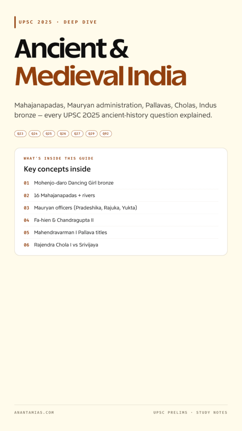242x431 pixels.
Task: Click the UPSC 2025 Deep Dive label
Action: click(58, 22)
